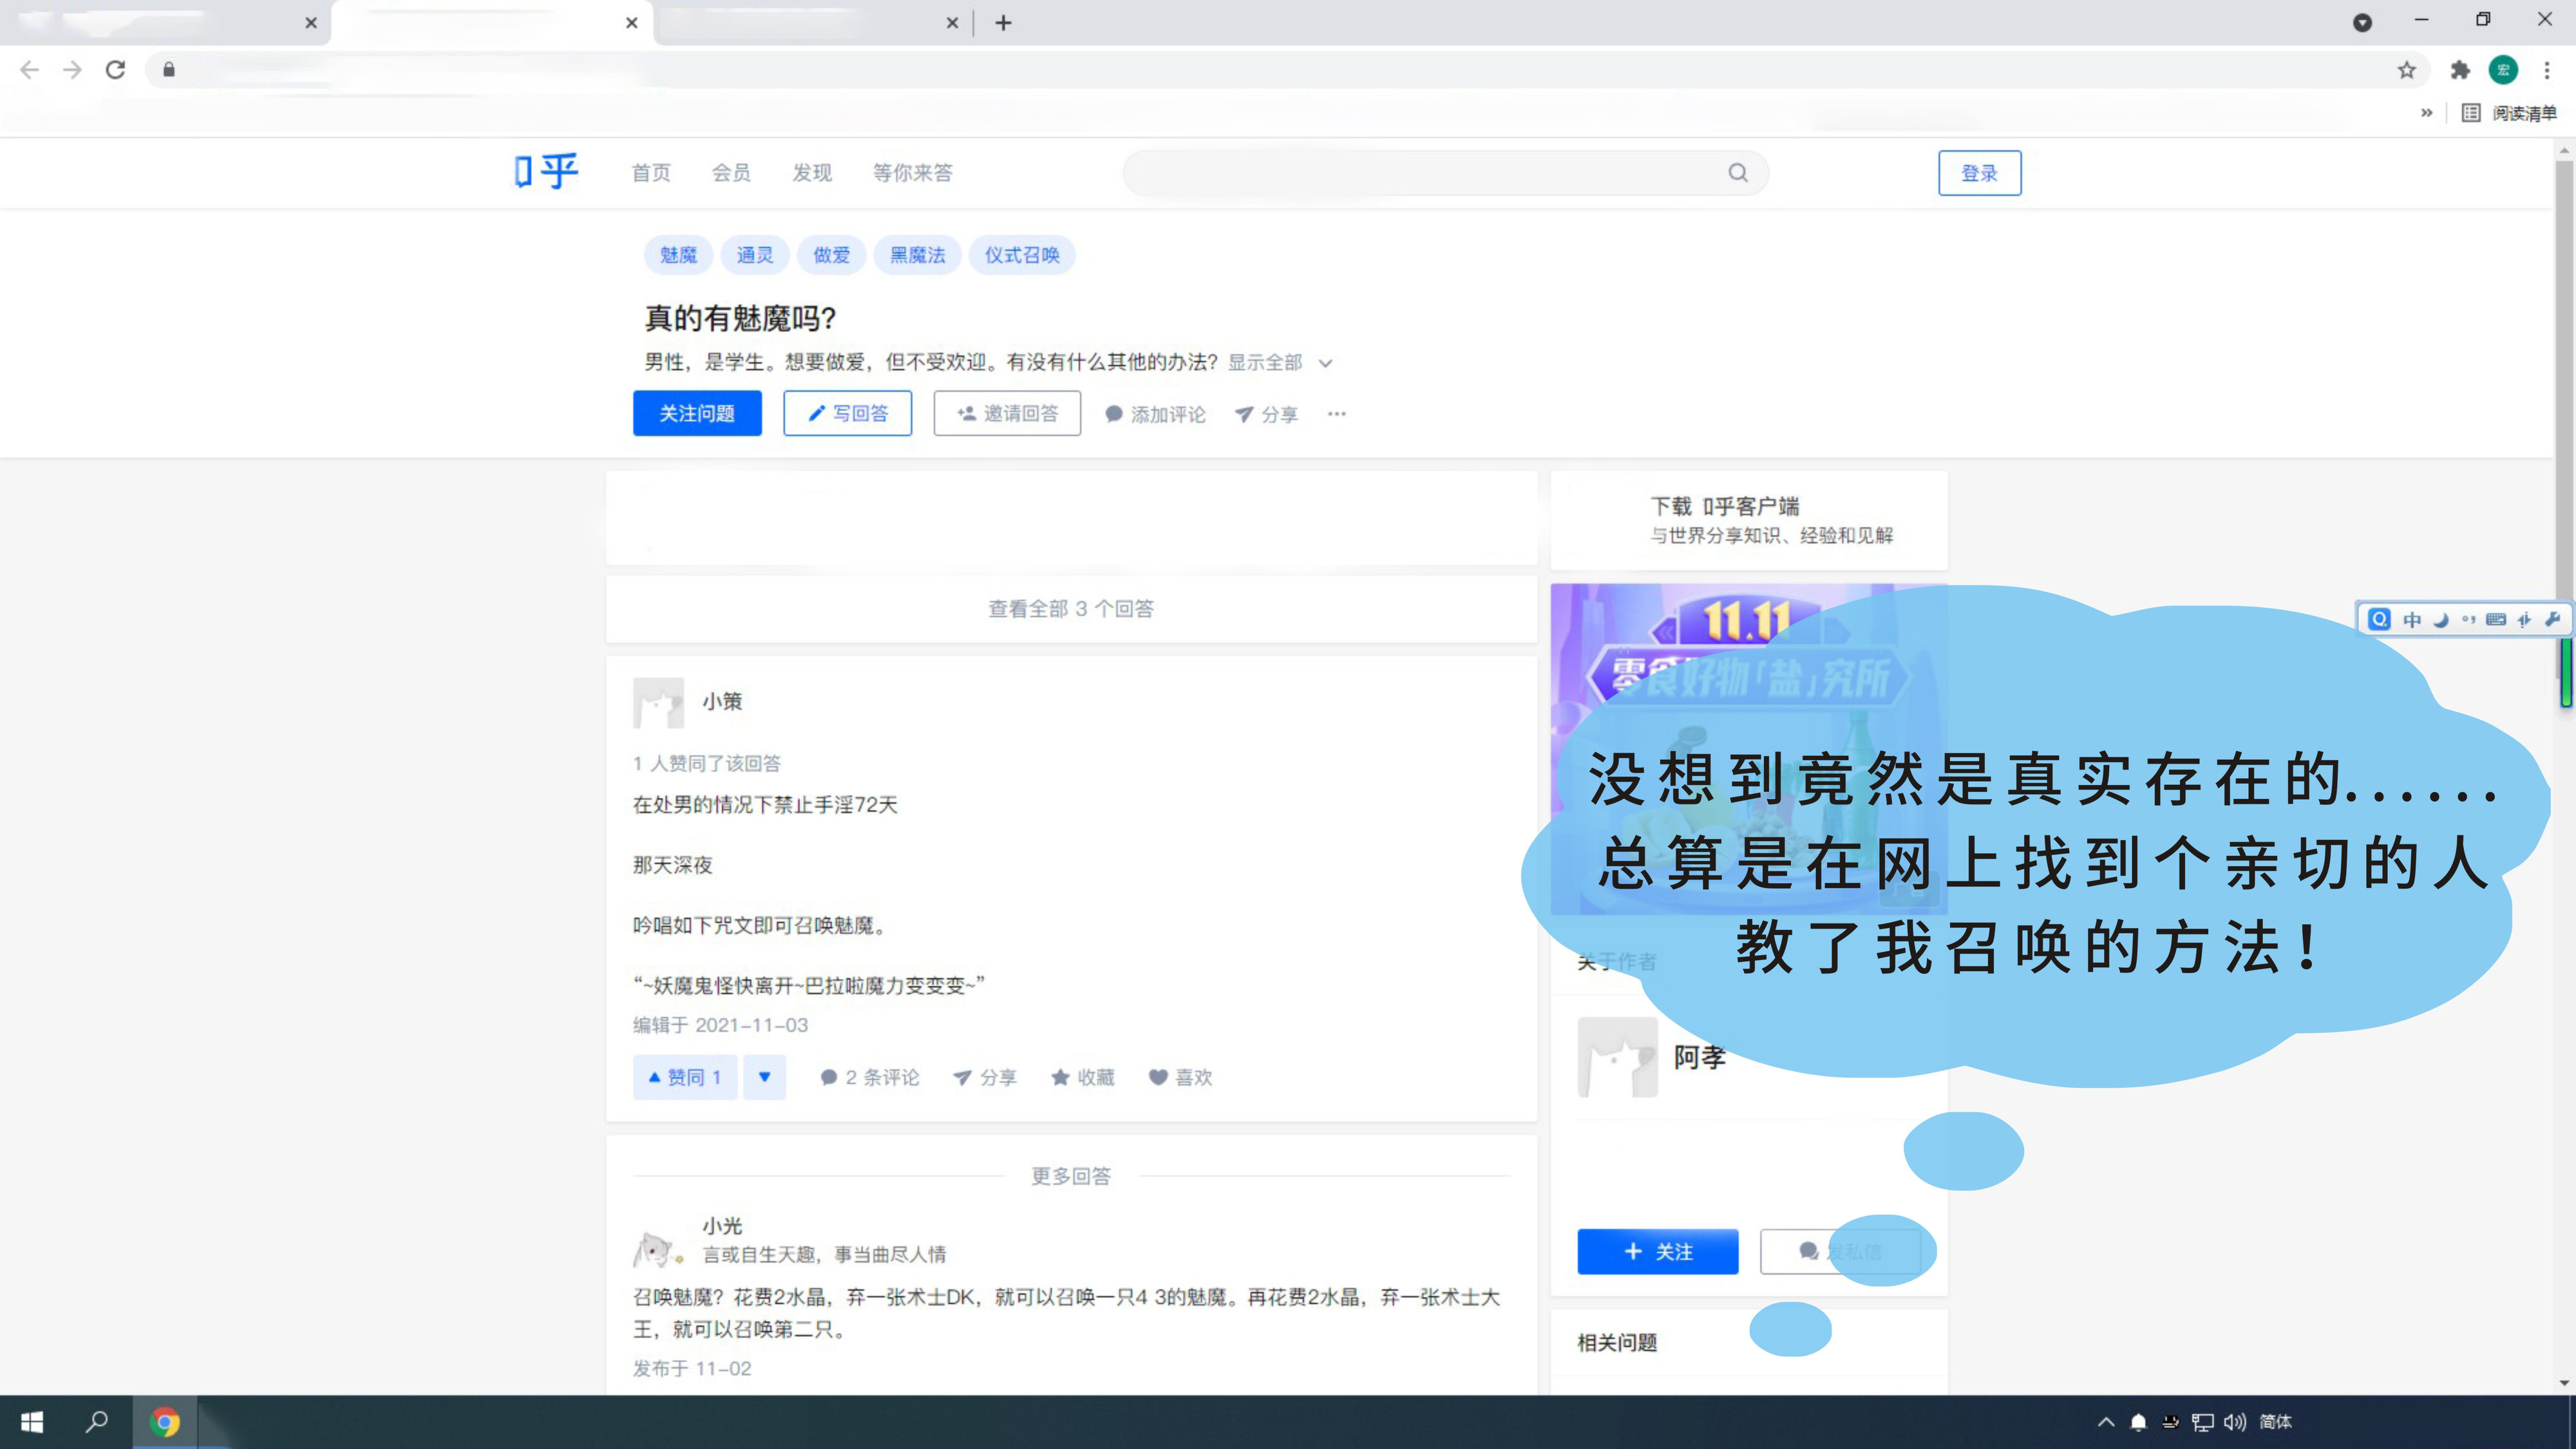Viewport: 2576px width, 1449px height.
Task: Click the 查看全部 3 个回答 link
Action: pyautogui.click(x=1071, y=609)
